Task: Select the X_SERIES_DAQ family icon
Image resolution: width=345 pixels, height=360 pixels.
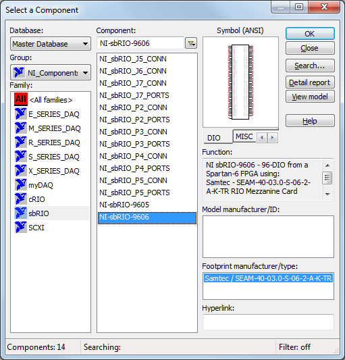Action: (21, 171)
